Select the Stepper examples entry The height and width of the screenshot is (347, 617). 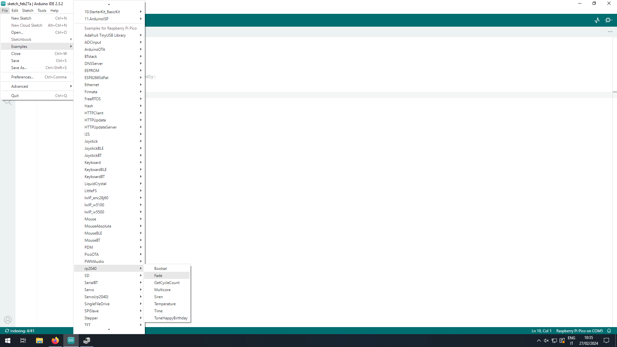click(109, 318)
